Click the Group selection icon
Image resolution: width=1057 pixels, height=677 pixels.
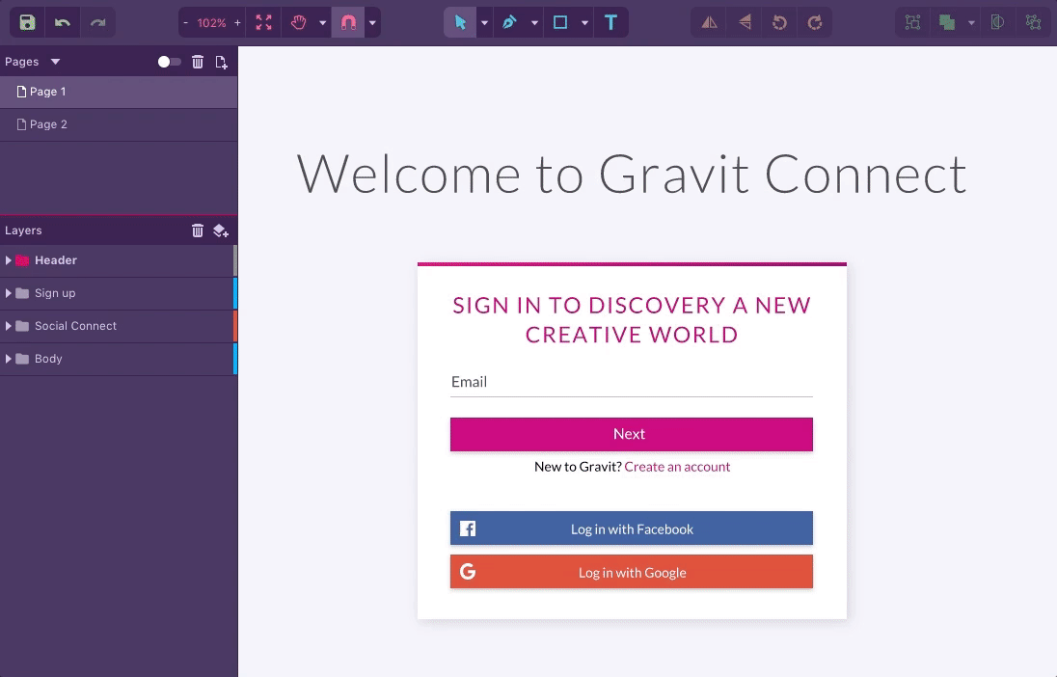pyautogui.click(x=912, y=22)
